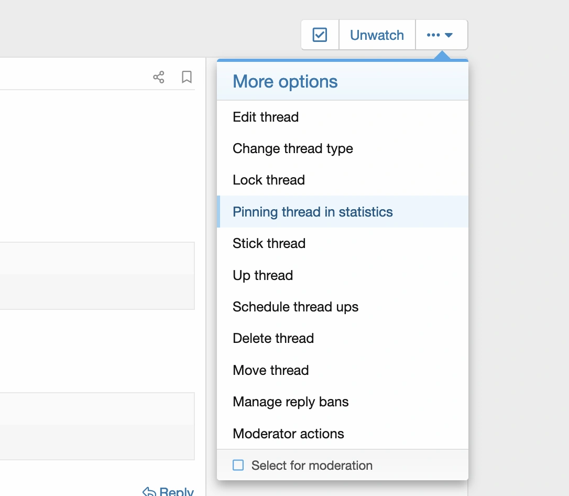Screen dimensions: 569x496
Task: Click the checkmark mark-read icon button
Action: [x=320, y=35]
